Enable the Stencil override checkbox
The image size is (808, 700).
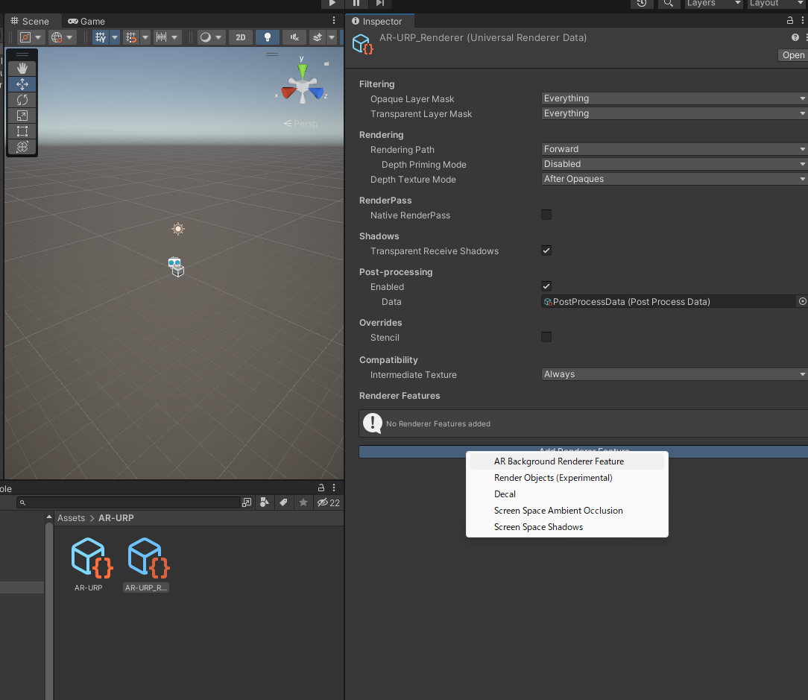tap(546, 337)
